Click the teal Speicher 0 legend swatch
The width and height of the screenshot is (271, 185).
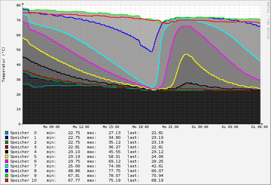click(6, 133)
